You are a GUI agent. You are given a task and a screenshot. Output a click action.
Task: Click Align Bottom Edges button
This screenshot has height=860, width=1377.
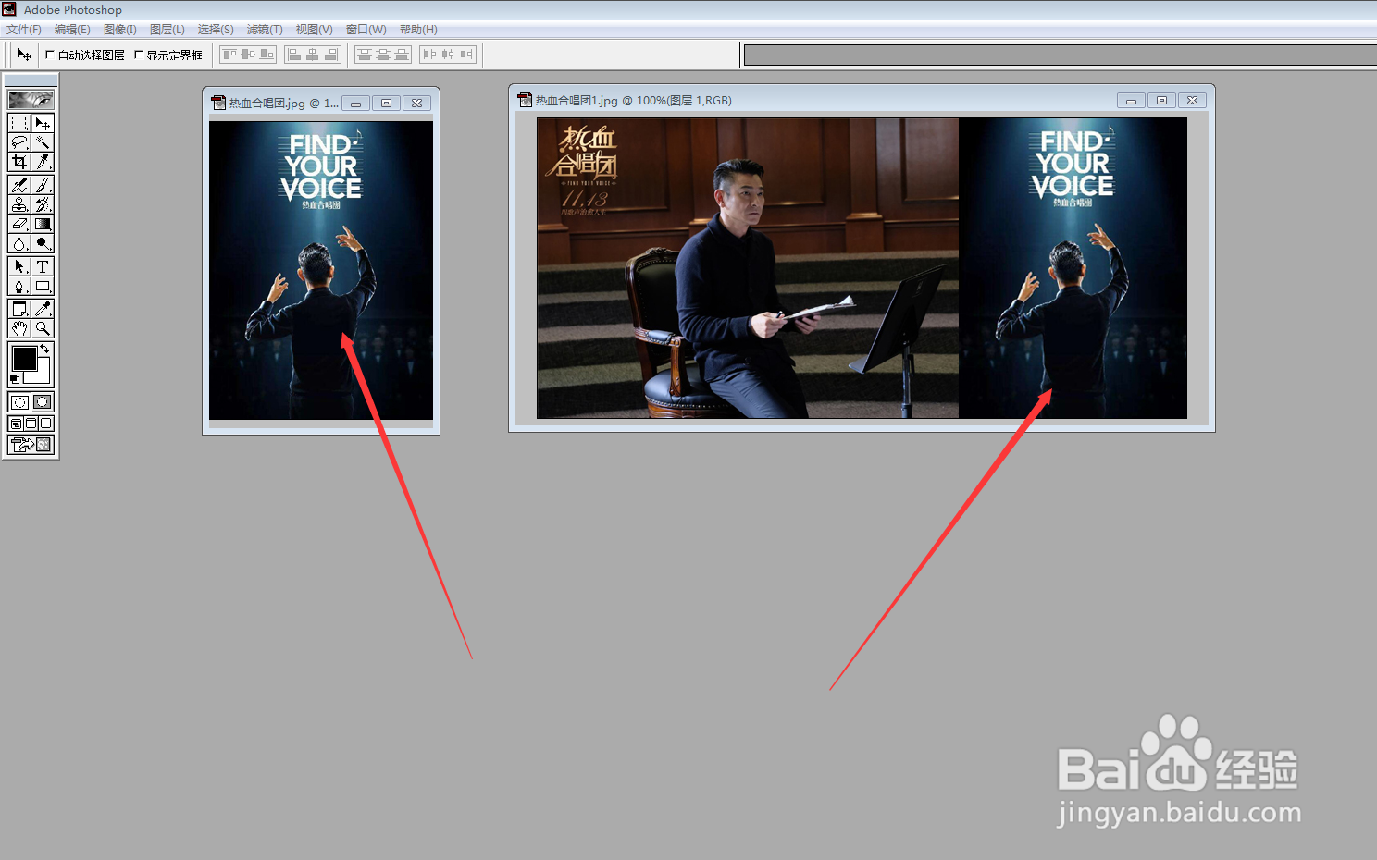(267, 55)
